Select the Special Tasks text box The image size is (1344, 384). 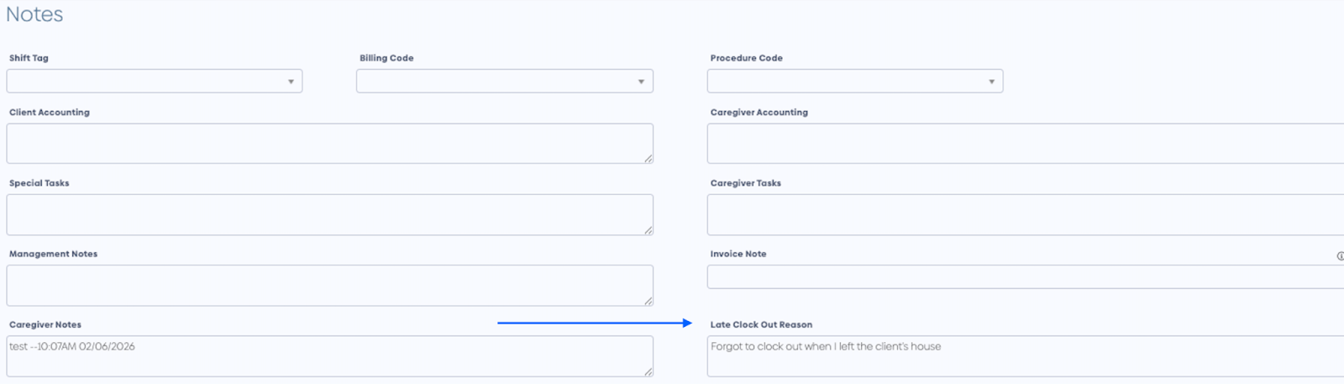tap(329, 215)
